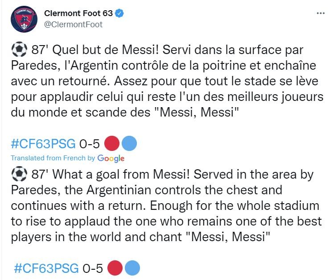Click the #CF63PSG hashtag in translated tweet
Image resolution: width=333 pixels, height=280 pixels.
46,268
